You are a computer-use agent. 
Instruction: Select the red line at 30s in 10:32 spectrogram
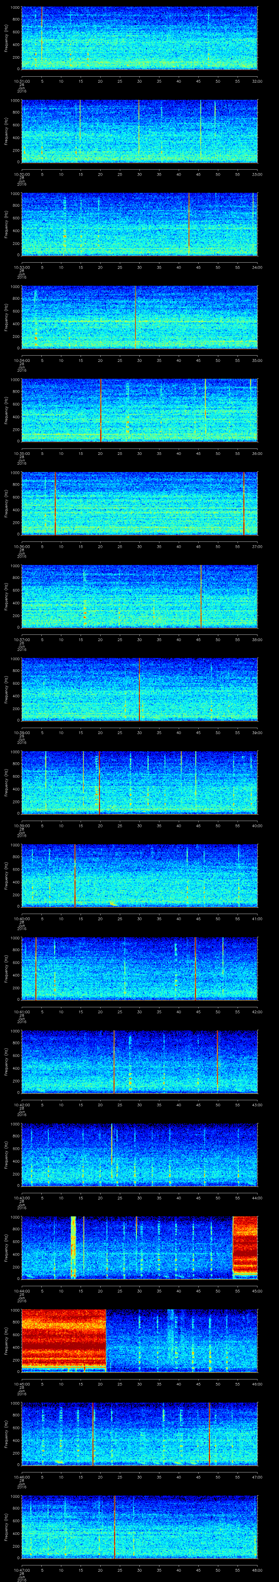click(139, 126)
